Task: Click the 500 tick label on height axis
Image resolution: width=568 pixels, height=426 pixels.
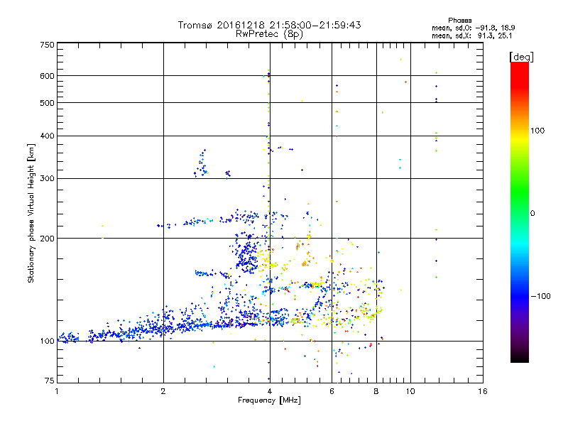Action: pyautogui.click(x=47, y=103)
